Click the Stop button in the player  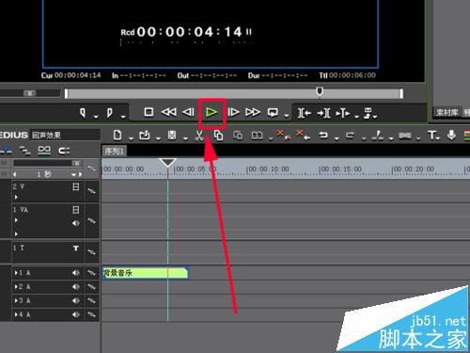tap(149, 112)
